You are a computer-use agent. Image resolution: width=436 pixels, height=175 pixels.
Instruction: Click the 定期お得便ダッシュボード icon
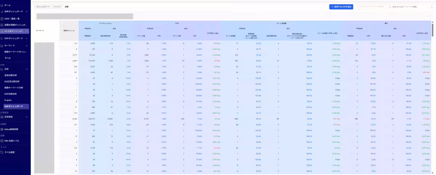coord(2,25)
